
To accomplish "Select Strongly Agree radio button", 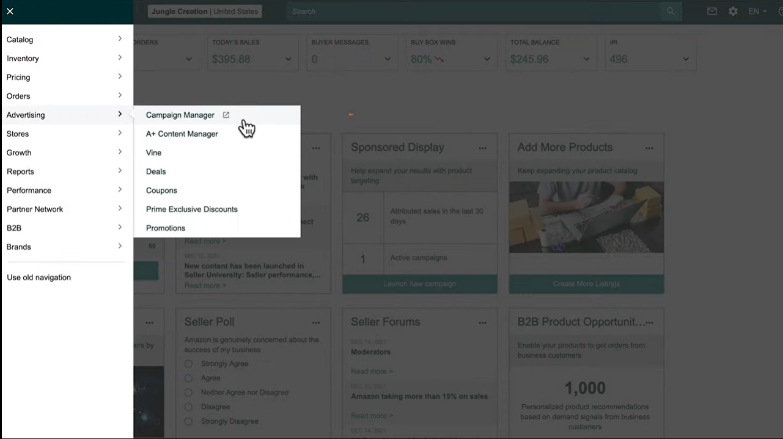I will coord(188,364).
